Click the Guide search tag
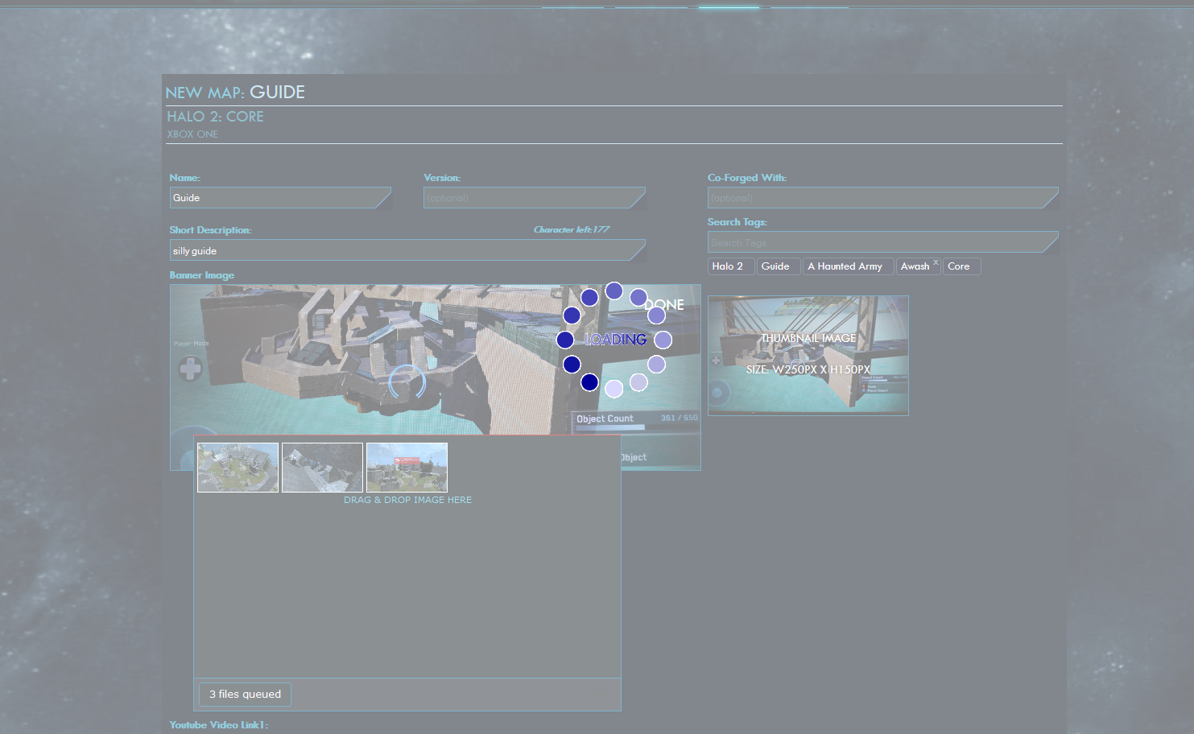 coord(779,266)
